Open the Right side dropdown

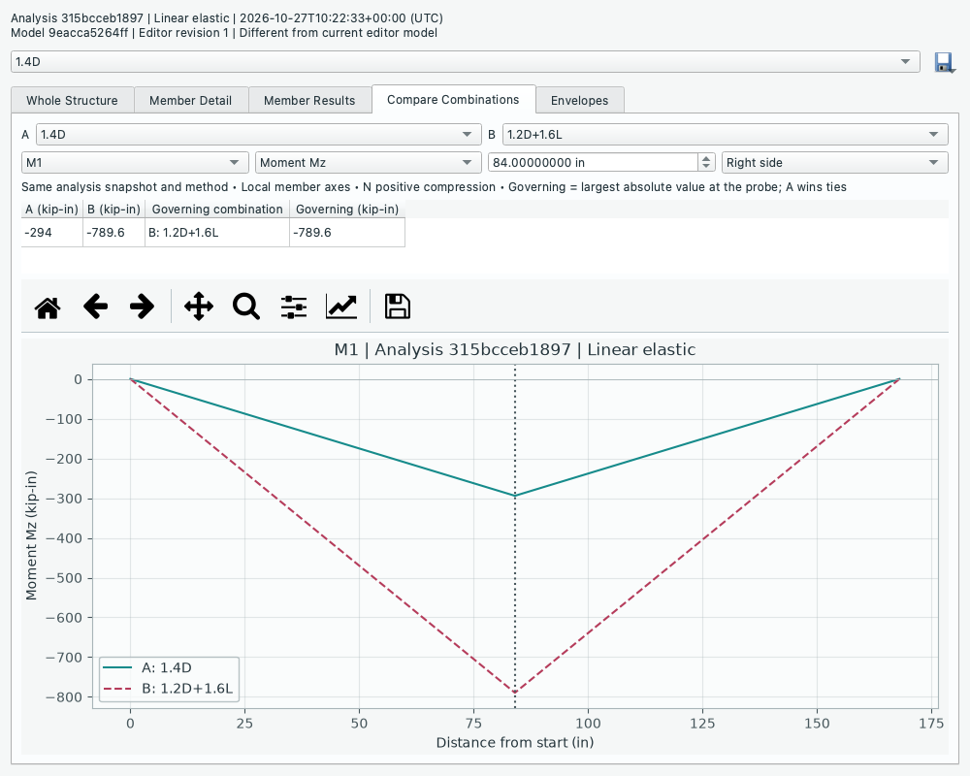834,163
